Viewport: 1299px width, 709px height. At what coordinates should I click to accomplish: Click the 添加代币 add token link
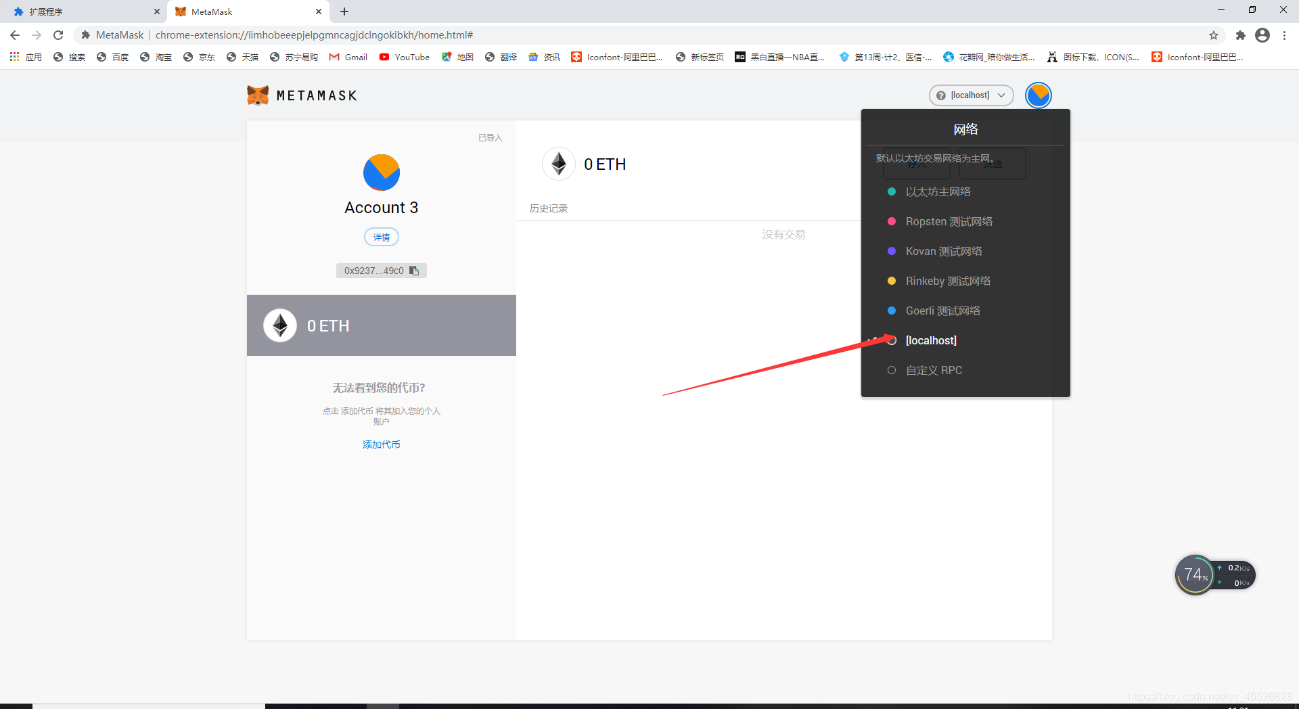382,444
